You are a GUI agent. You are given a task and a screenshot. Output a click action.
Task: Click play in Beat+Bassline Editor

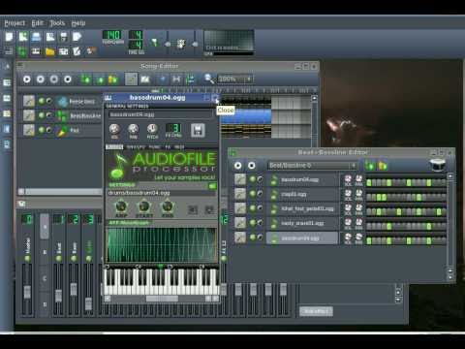(238, 166)
